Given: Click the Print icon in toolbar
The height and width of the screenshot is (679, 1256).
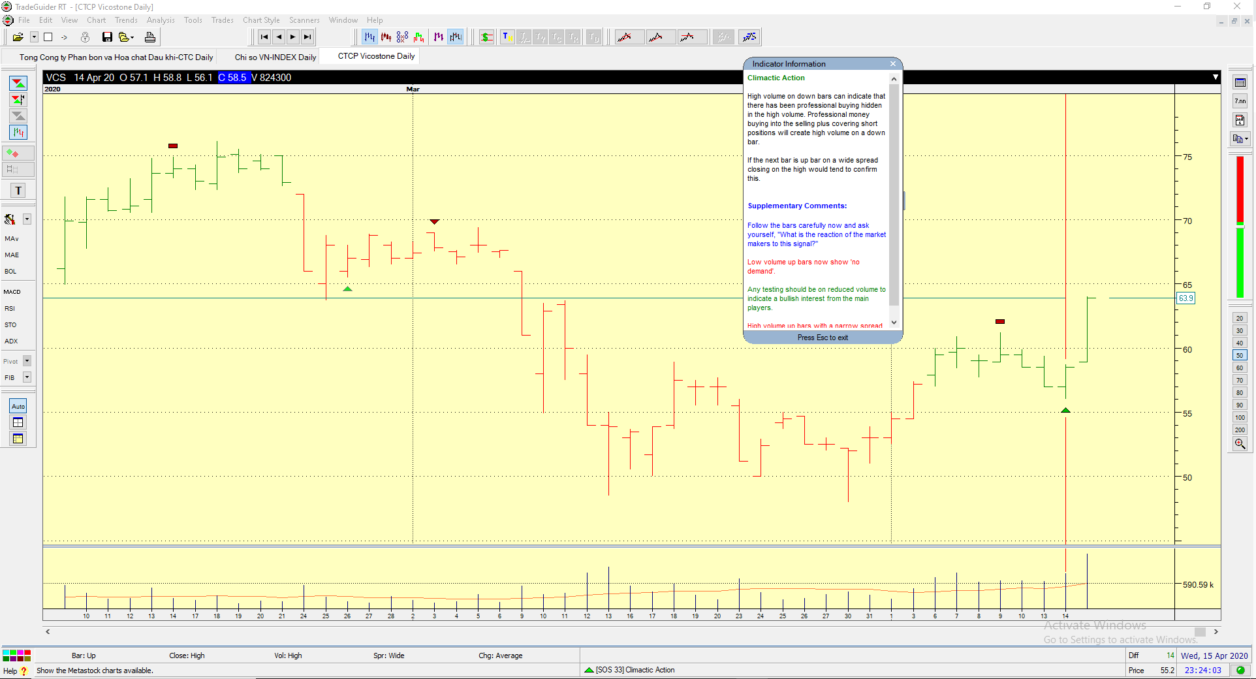Looking at the screenshot, I should pos(150,37).
